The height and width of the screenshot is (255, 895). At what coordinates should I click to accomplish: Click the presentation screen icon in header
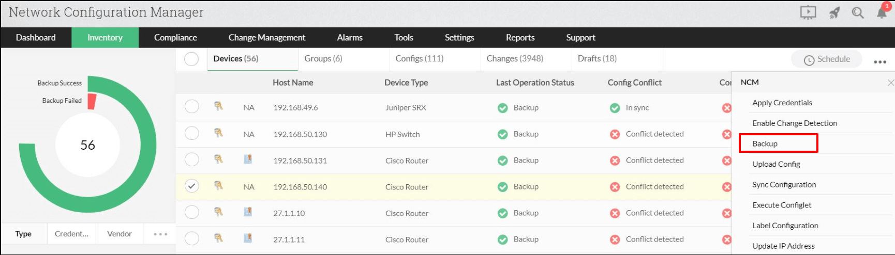pyautogui.click(x=808, y=13)
